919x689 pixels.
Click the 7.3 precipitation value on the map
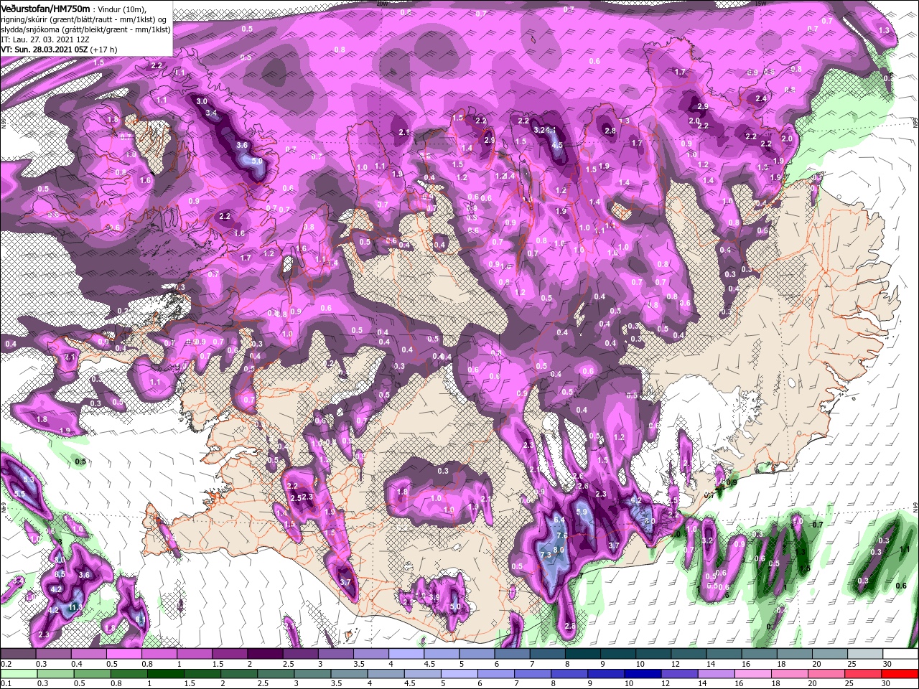click(545, 555)
